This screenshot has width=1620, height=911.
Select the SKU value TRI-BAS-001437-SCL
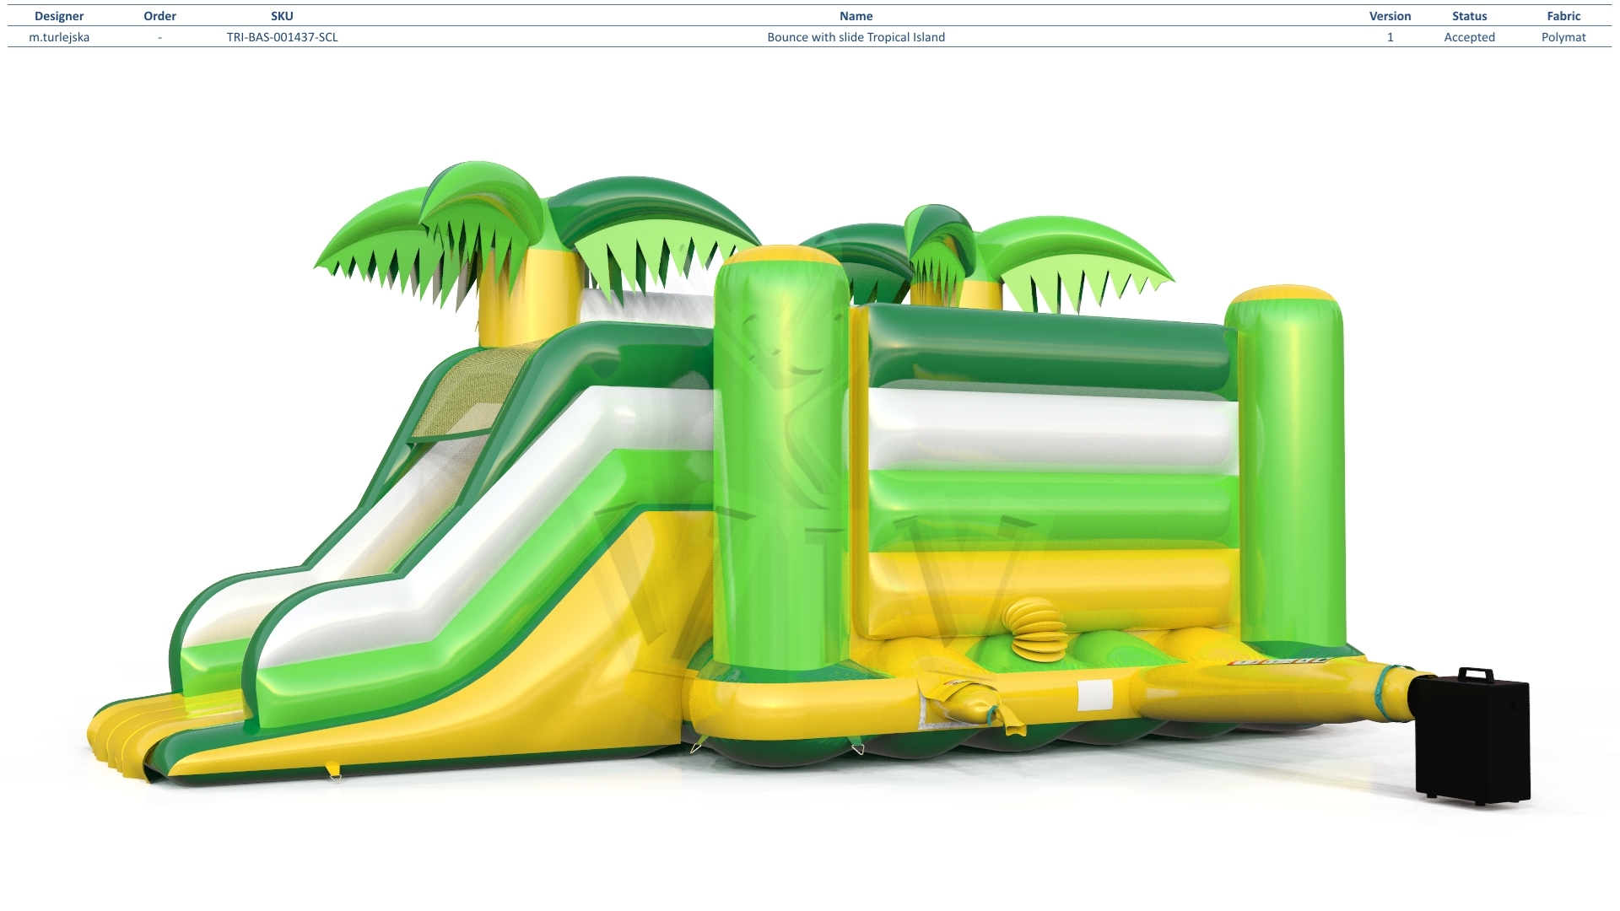pos(282,37)
